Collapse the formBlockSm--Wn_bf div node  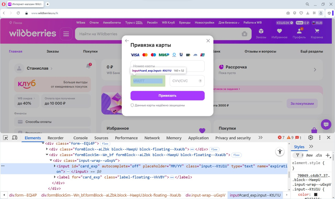[47, 155]
